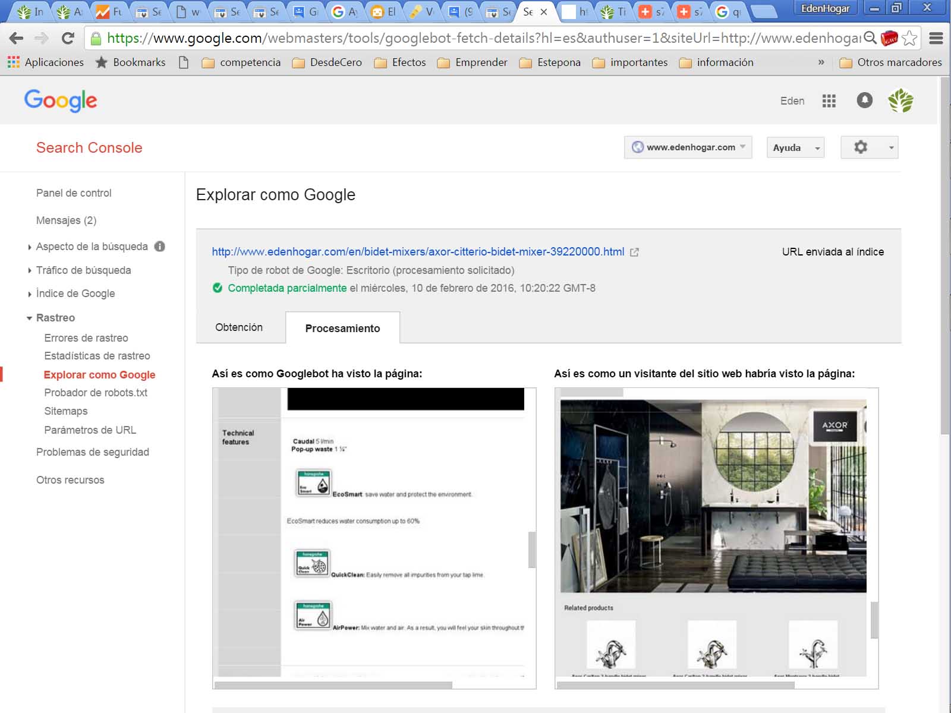Click the info icon beside Aspecto de la búsqueda
951x713 pixels.
coord(160,247)
